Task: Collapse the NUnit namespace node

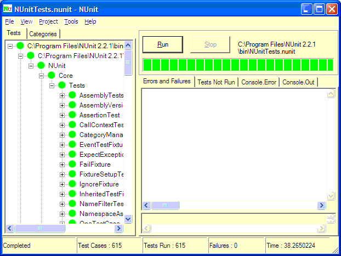Action: (31, 66)
